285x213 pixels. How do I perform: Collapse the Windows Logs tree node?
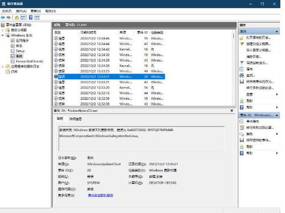pos(3,35)
